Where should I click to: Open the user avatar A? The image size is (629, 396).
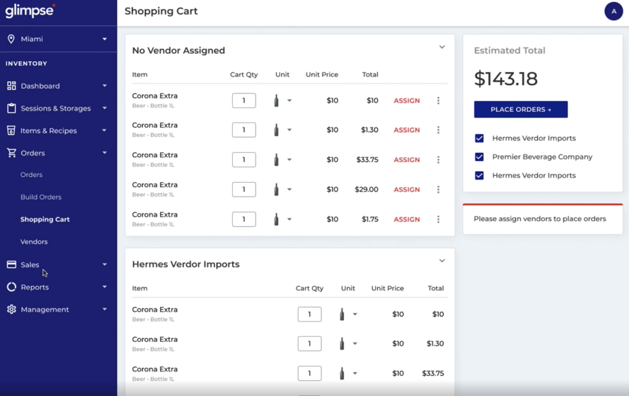613,11
